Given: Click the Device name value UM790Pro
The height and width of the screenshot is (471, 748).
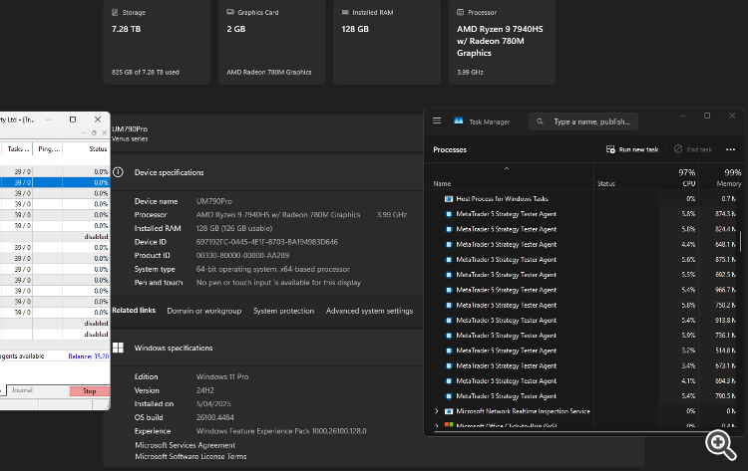Looking at the screenshot, I should coord(213,201).
